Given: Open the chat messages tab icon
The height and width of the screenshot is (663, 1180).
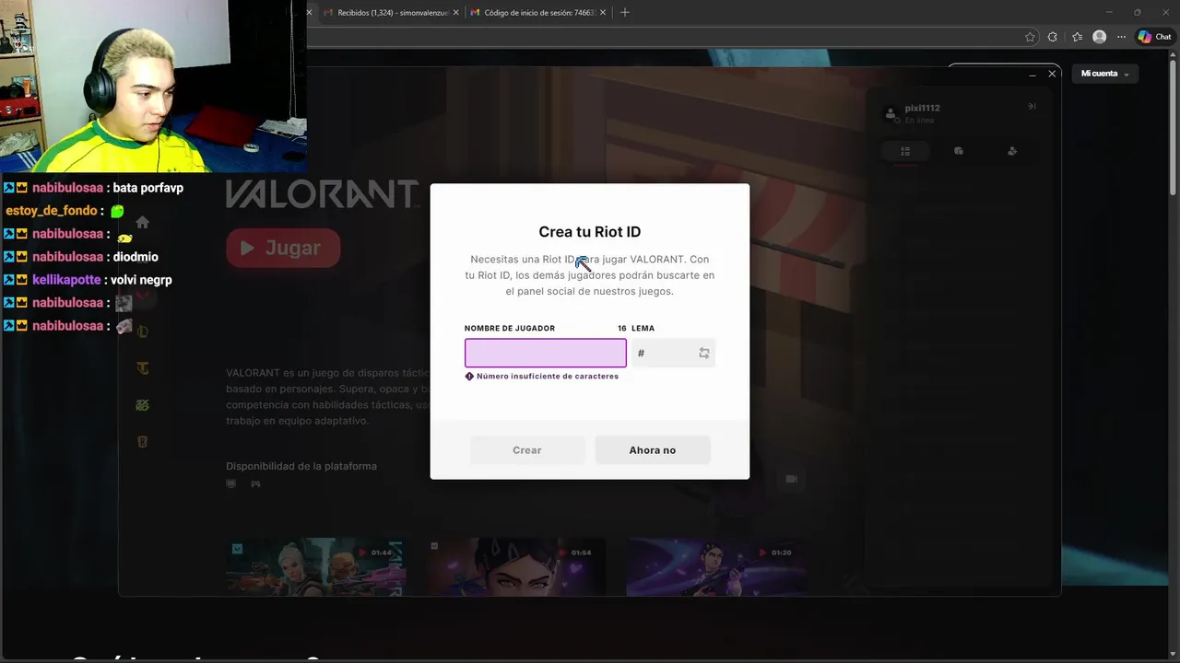Looking at the screenshot, I should click(959, 151).
